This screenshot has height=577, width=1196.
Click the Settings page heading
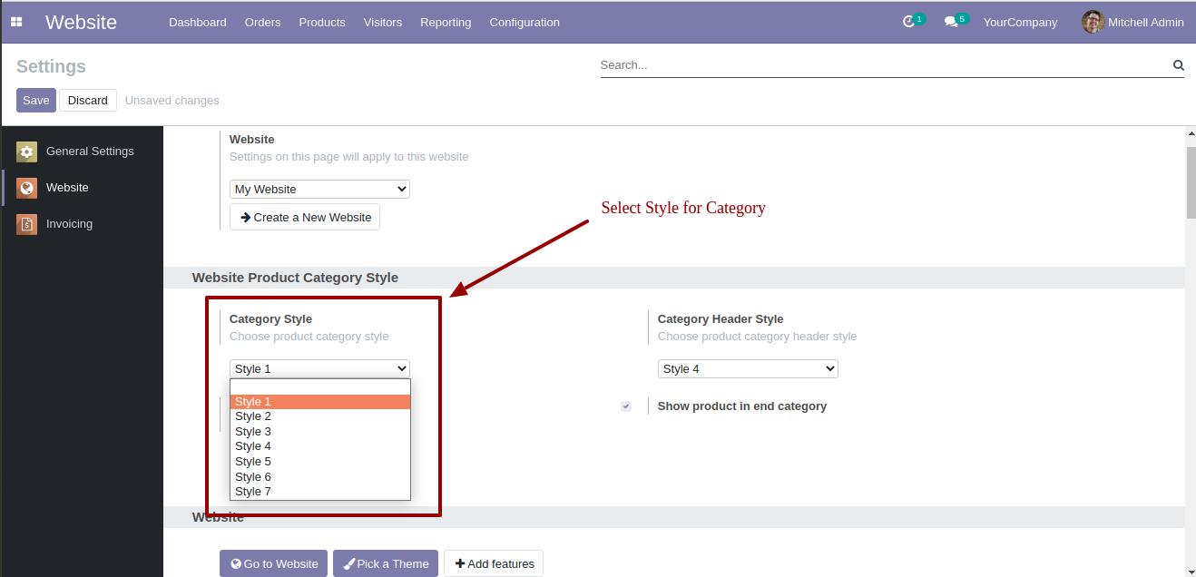click(51, 66)
